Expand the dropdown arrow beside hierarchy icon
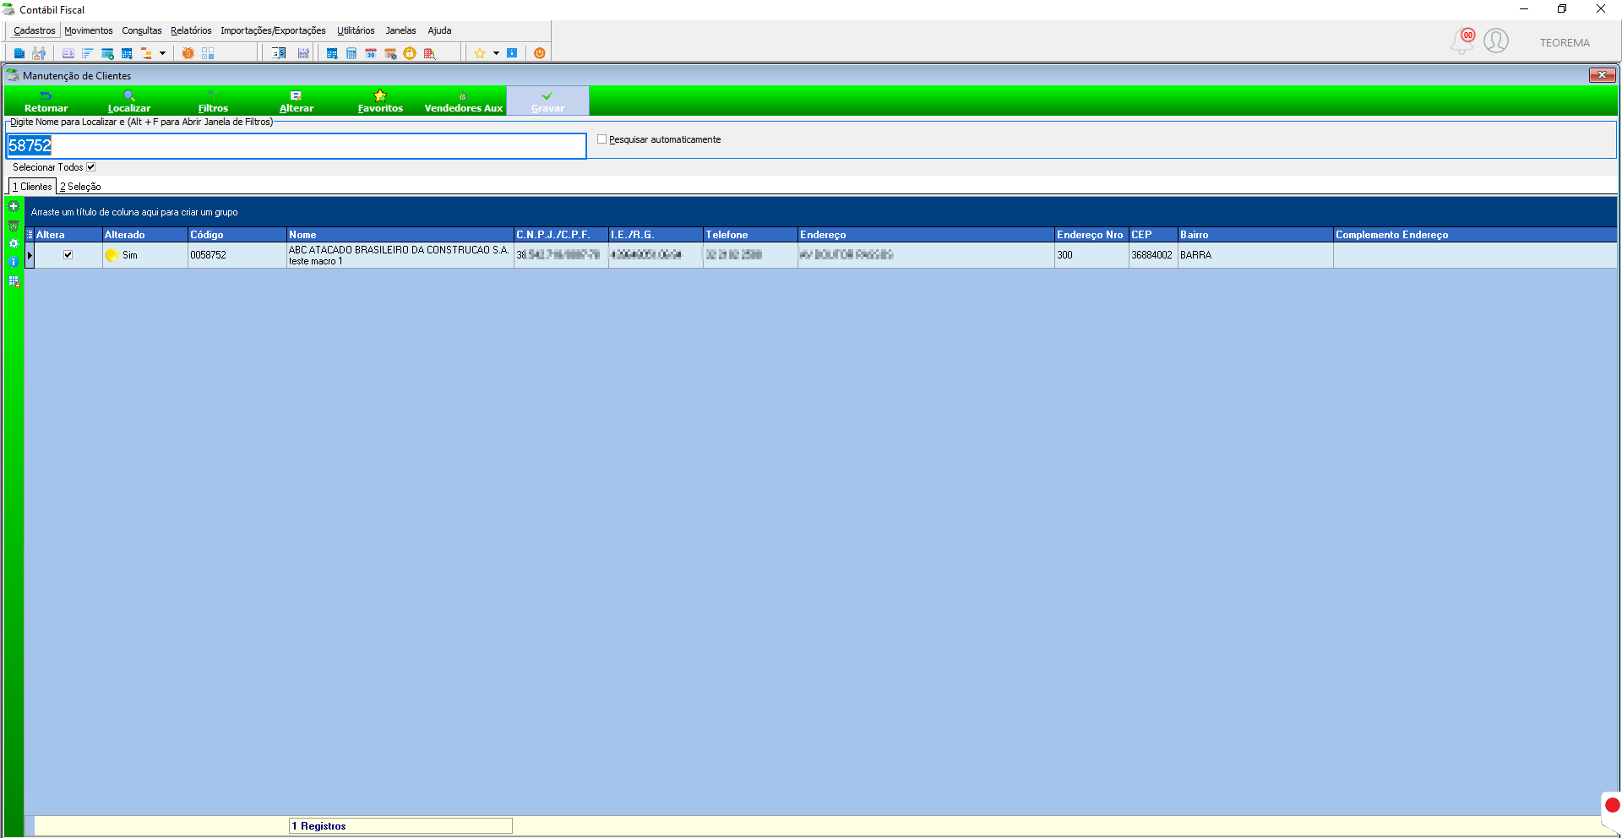 162,53
